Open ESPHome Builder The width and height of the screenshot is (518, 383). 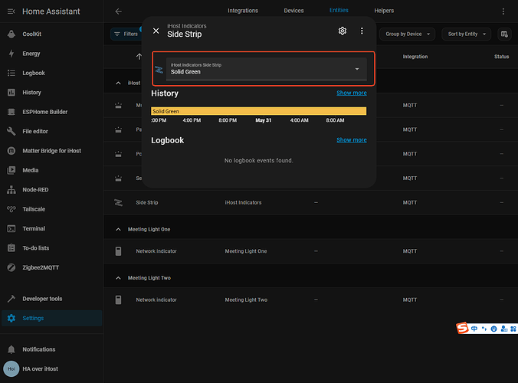click(52, 112)
